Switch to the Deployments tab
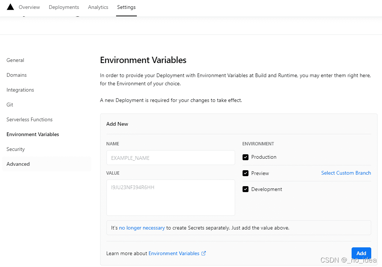 coord(64,7)
